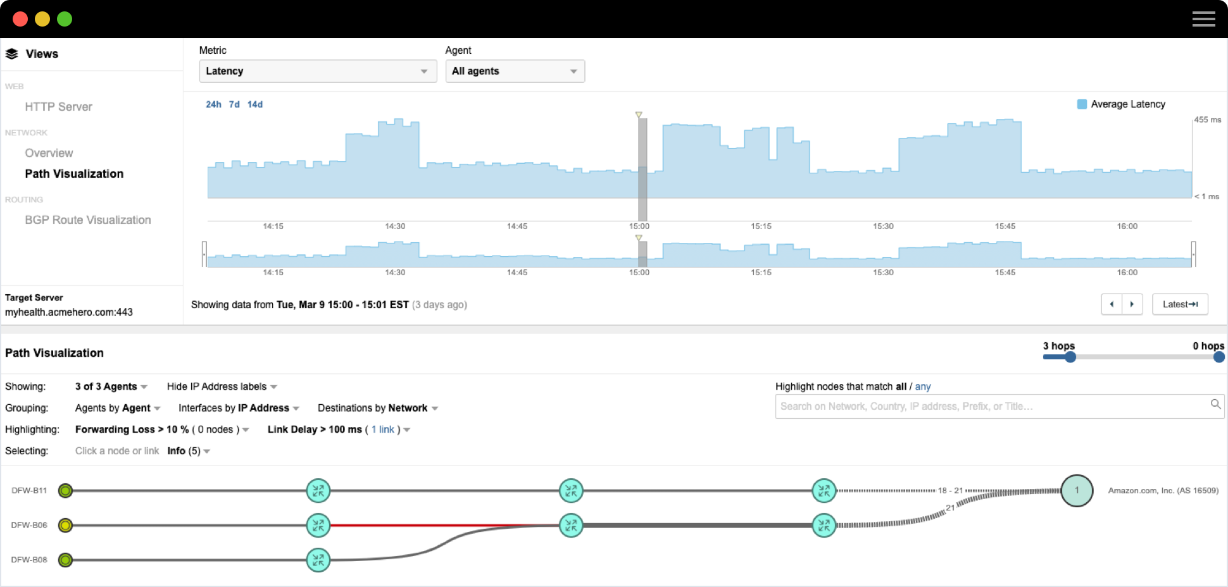Open the Metric Latency dropdown
The width and height of the screenshot is (1228, 587).
pyautogui.click(x=318, y=71)
